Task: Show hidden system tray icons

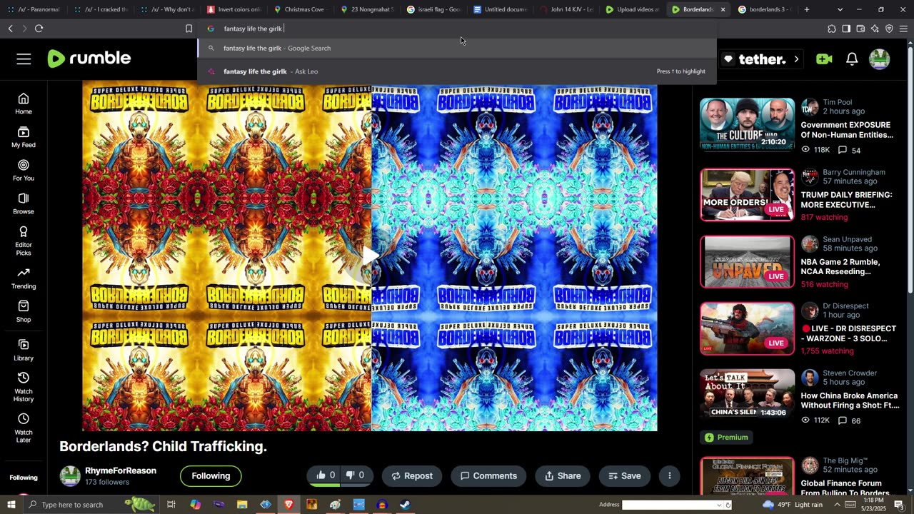Action: 838,505
